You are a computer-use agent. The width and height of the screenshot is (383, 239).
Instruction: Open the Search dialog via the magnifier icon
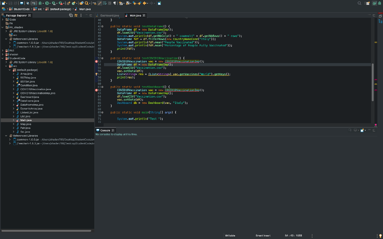click(x=86, y=3)
